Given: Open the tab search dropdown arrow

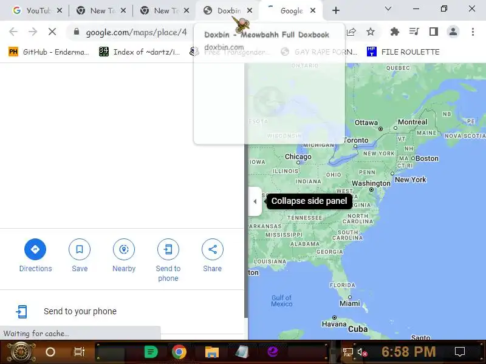Looking at the screenshot, I should pyautogui.click(x=388, y=9).
